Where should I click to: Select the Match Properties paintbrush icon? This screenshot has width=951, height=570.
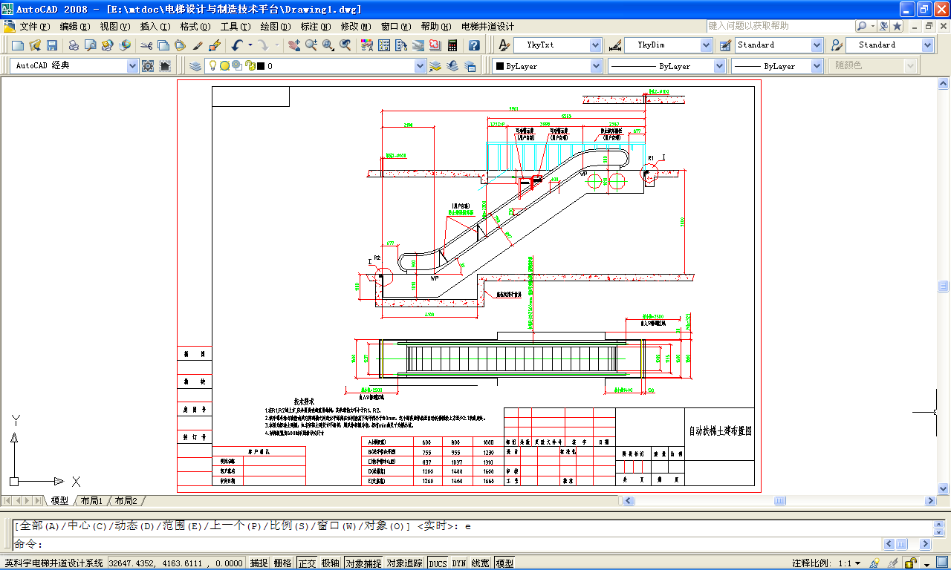click(198, 45)
